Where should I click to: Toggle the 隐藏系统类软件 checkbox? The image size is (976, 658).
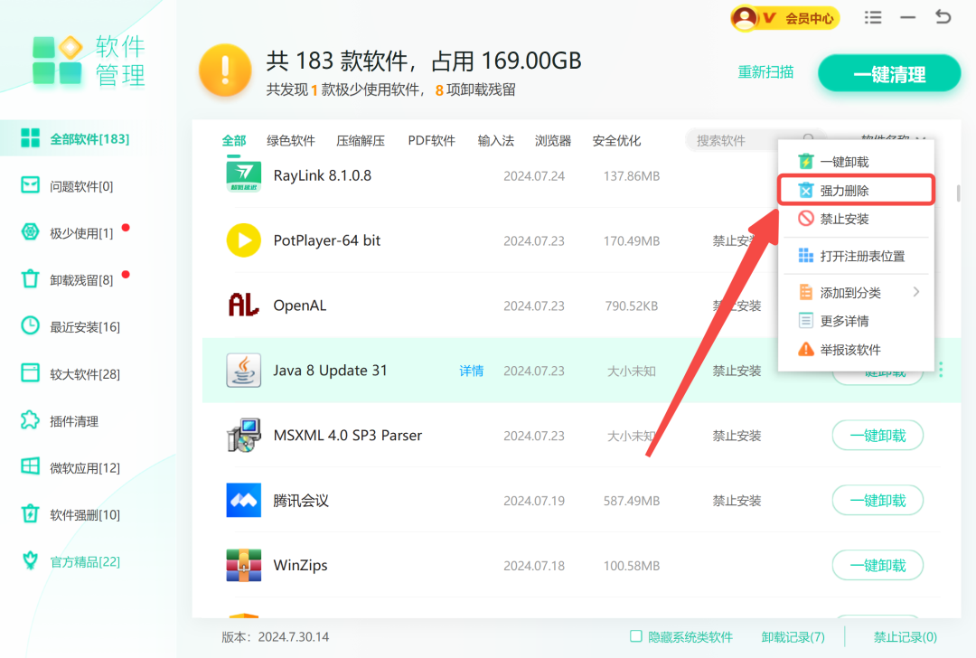pyautogui.click(x=635, y=636)
